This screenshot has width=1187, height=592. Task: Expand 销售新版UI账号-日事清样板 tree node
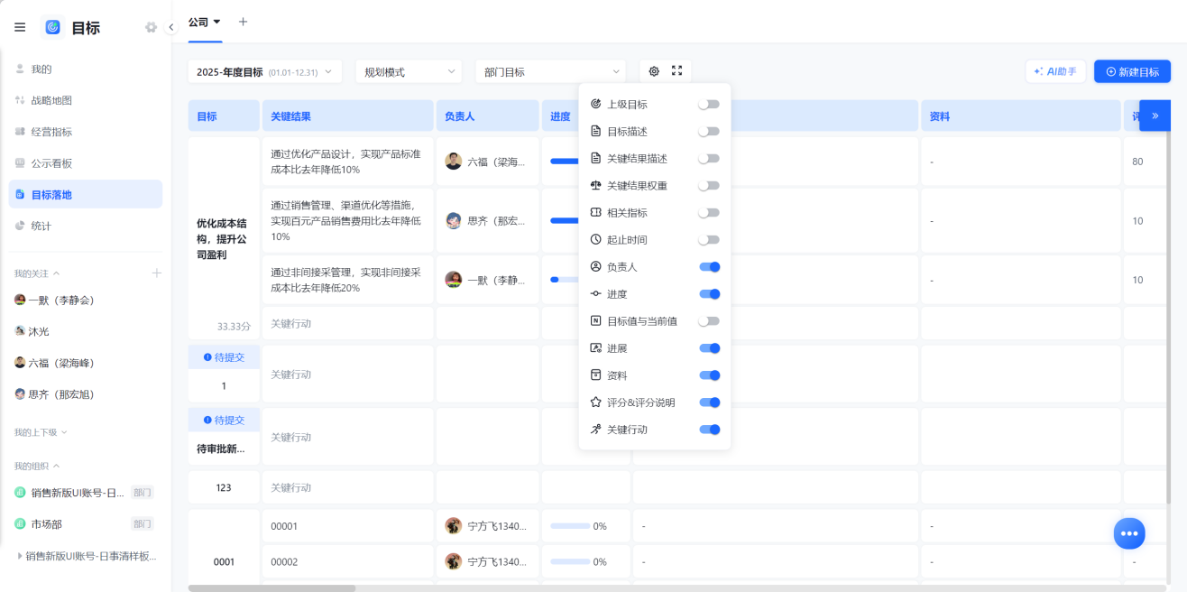[20, 556]
